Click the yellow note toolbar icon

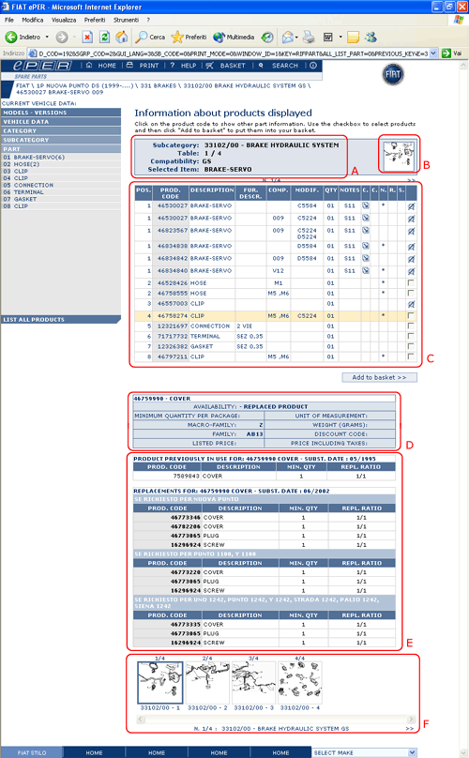(353, 38)
